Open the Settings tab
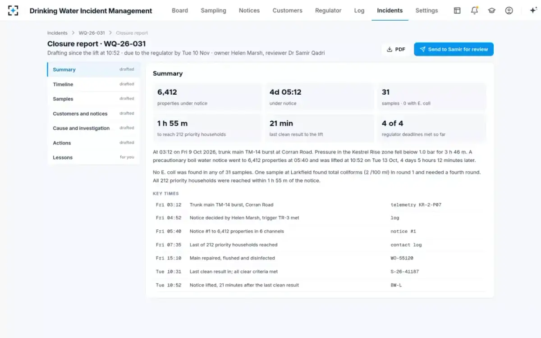The image size is (541, 338). [x=426, y=10]
